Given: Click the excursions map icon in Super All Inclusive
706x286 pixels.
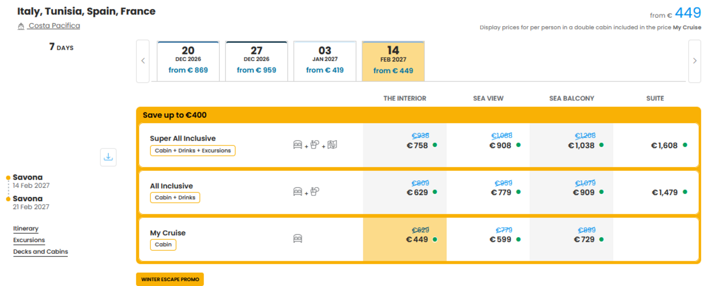Looking at the screenshot, I should click(332, 145).
